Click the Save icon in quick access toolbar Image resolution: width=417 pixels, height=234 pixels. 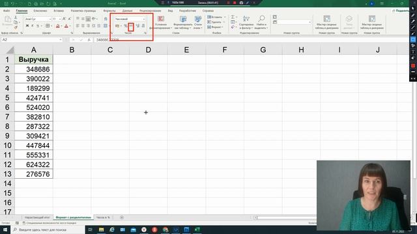point(6,3)
